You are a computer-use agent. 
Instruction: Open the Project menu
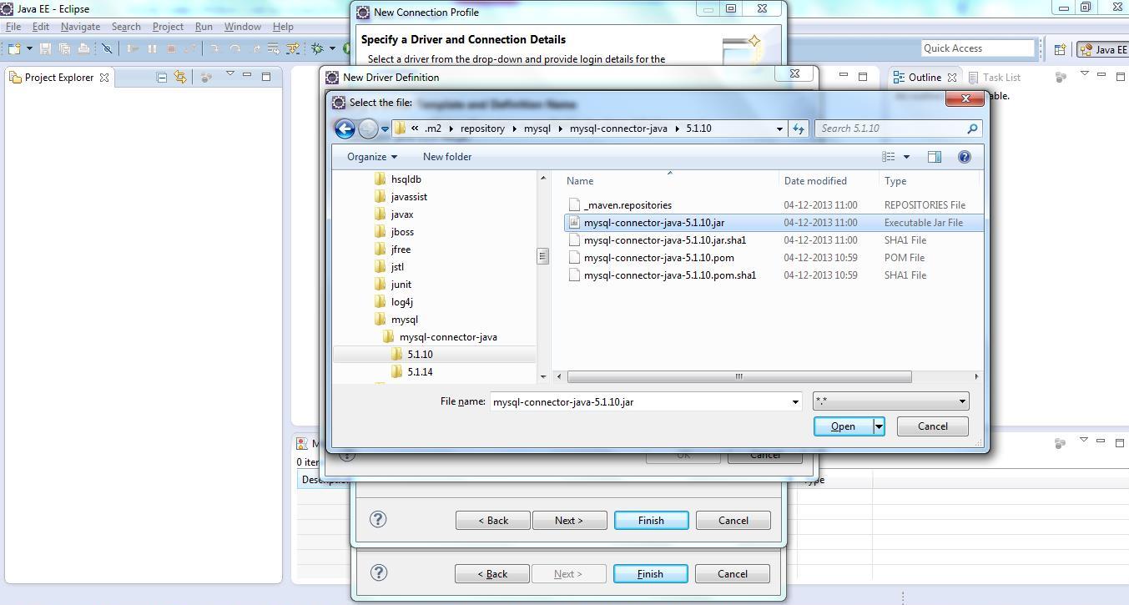tap(168, 27)
